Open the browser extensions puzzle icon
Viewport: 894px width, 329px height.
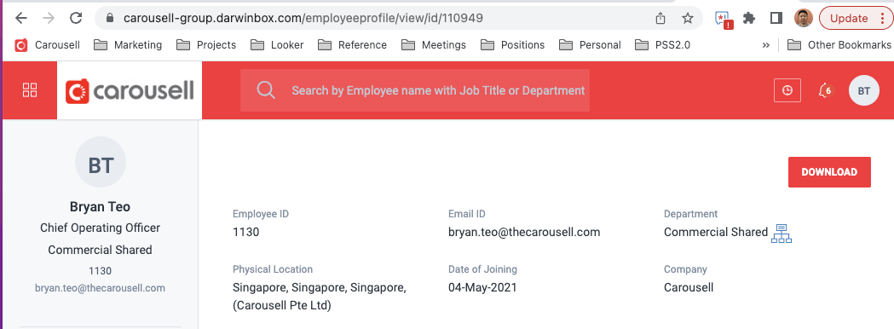point(749,18)
